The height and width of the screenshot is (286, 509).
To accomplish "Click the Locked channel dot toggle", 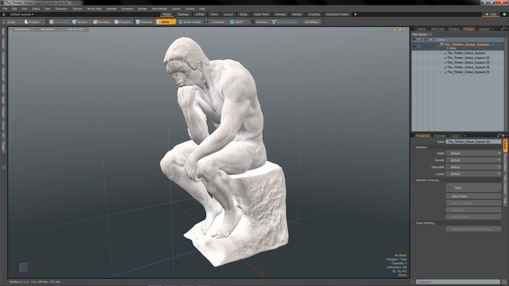I will coord(447,174).
